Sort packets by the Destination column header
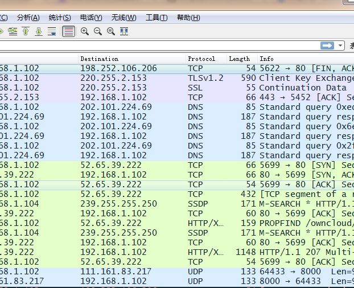Image resolution: width=354 pixels, height=288 pixels. pyautogui.click(x=100, y=59)
